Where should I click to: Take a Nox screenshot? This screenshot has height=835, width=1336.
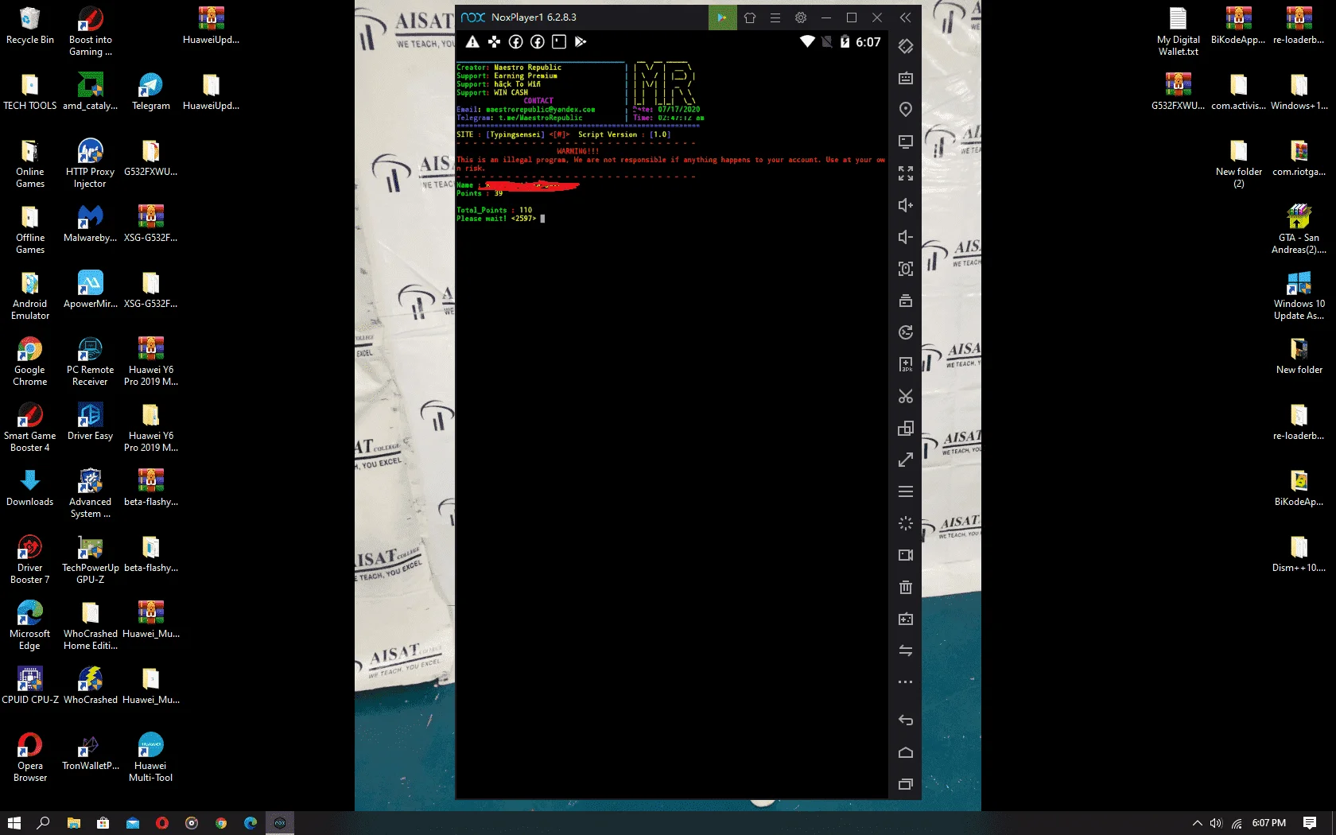click(905, 269)
